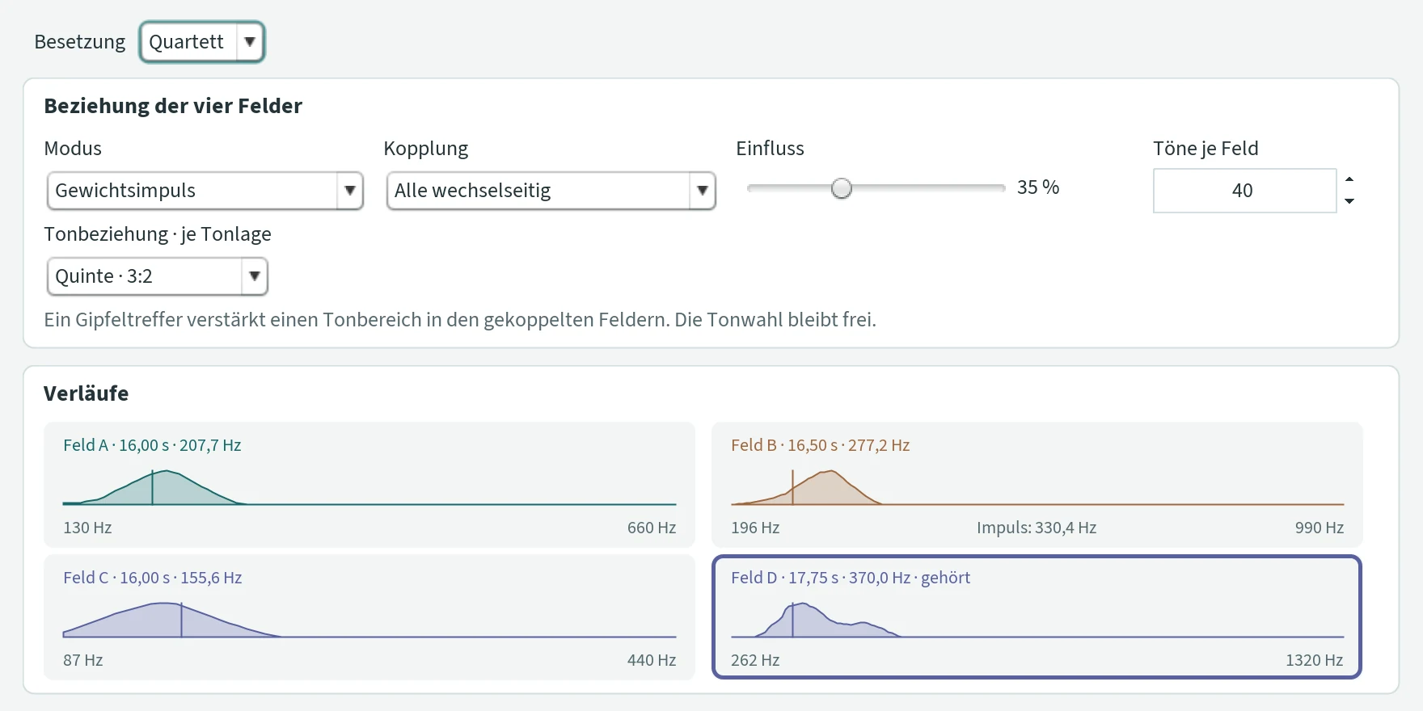Click the Feld C position marker line
The height and width of the screenshot is (711, 1423).
point(181,621)
